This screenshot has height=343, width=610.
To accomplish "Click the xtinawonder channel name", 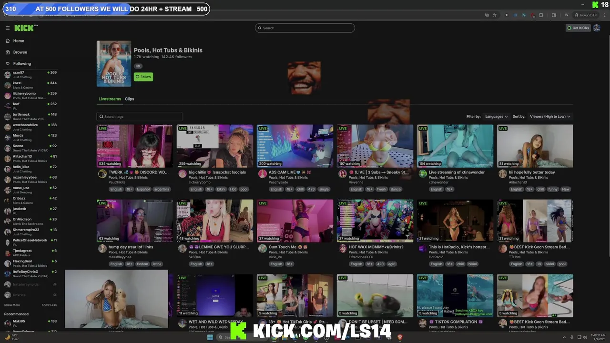I will (x=438, y=182).
